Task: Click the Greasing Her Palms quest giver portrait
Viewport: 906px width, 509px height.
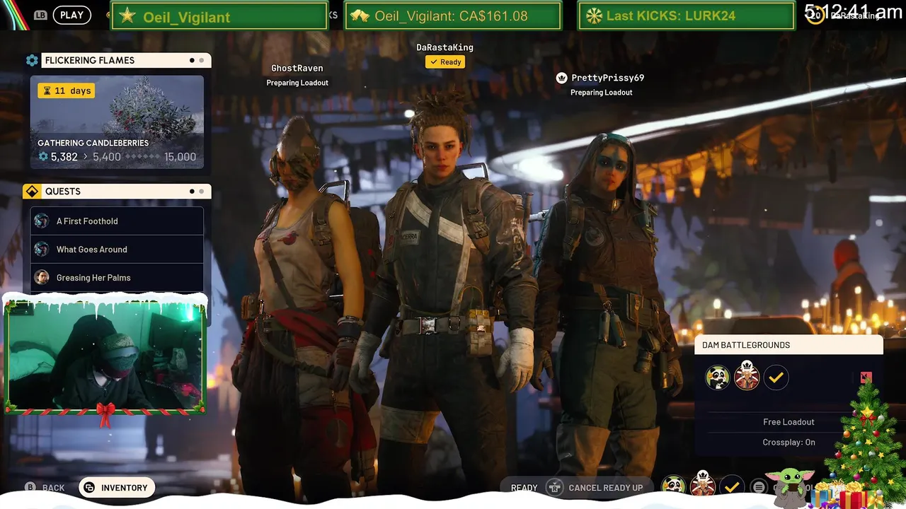Action: pyautogui.click(x=42, y=278)
